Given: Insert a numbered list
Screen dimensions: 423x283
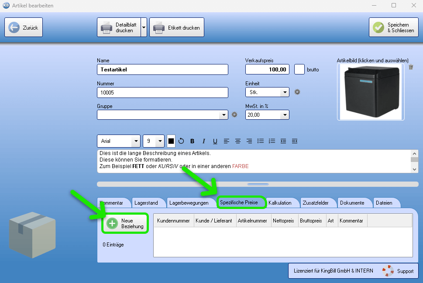Looking at the screenshot, I should click(272, 141).
